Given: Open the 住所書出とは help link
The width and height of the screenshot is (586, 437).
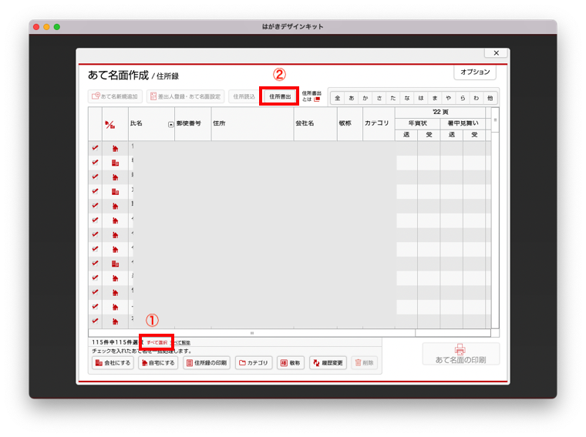Looking at the screenshot, I should pos(312,96).
